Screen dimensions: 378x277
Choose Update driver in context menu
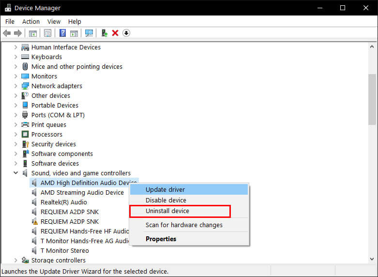click(x=189, y=189)
